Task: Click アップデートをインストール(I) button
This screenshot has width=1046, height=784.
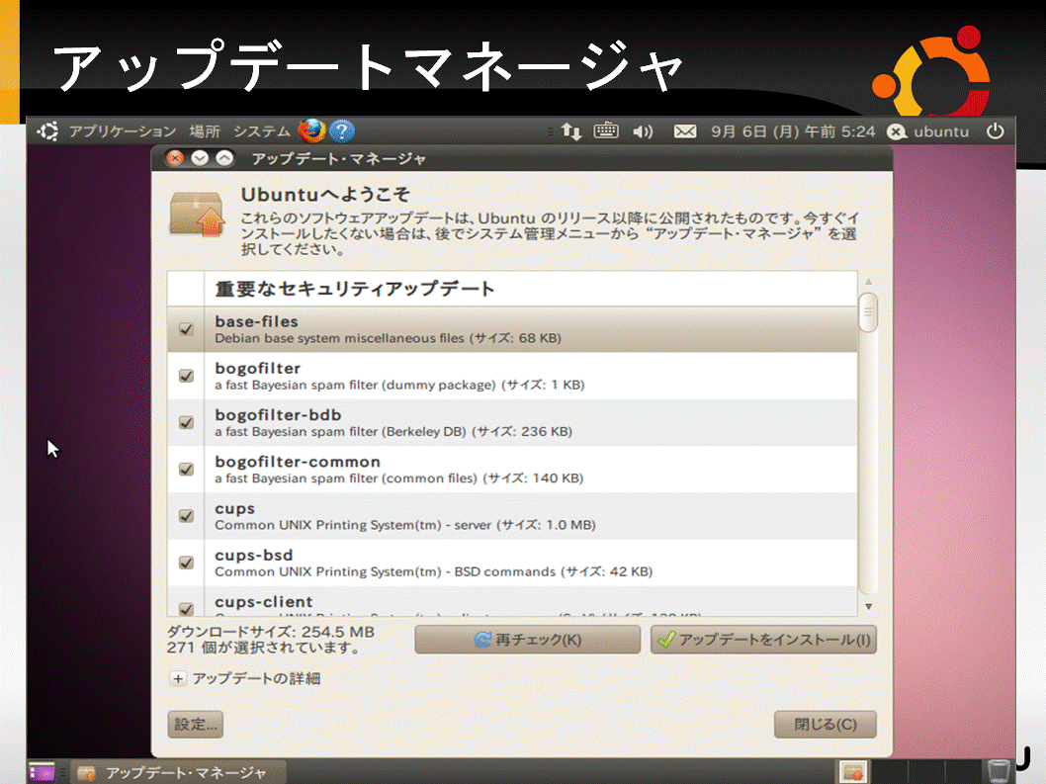Action: [x=763, y=640]
